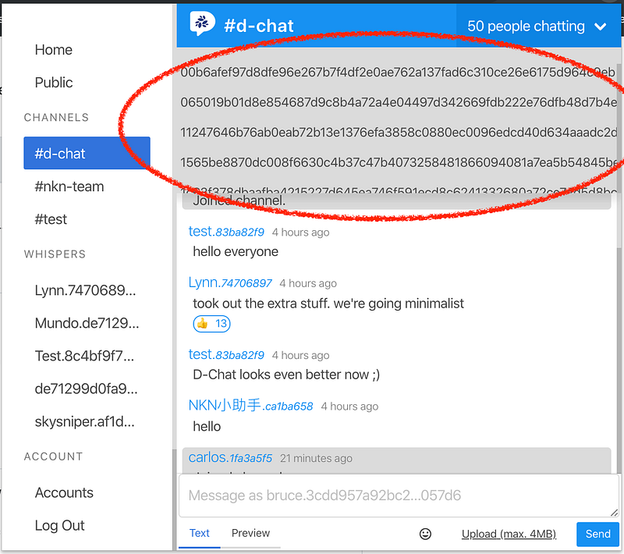Open whisper with de71299d0fa9...
The height and width of the screenshot is (554, 624).
(86, 389)
